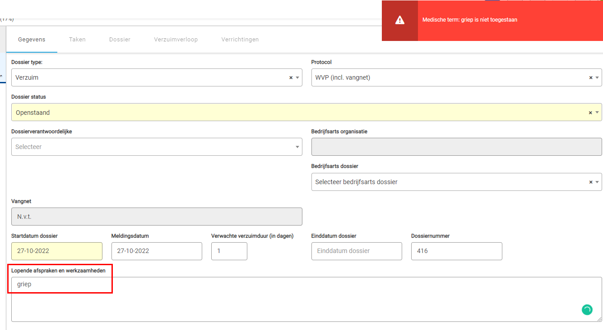Expand the Dossier type dropdown arrow
Image resolution: width=603 pixels, height=330 pixels.
[297, 78]
